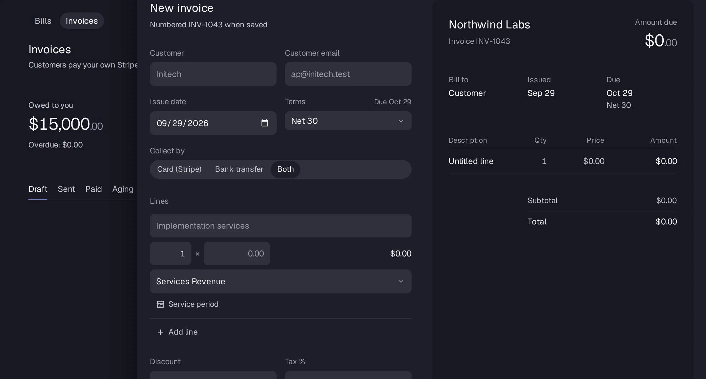The height and width of the screenshot is (379, 706).
Task: Select Bank transfer collection method
Action: click(239, 169)
